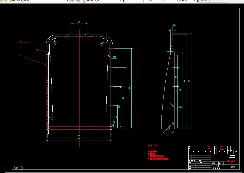Click the UCS origin icon at bottom left

point(16,168)
